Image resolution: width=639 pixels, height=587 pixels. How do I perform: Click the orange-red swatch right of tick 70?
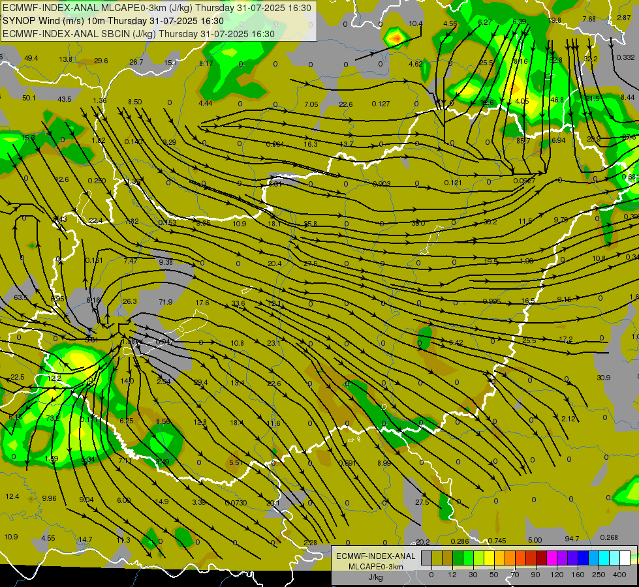click(520, 558)
